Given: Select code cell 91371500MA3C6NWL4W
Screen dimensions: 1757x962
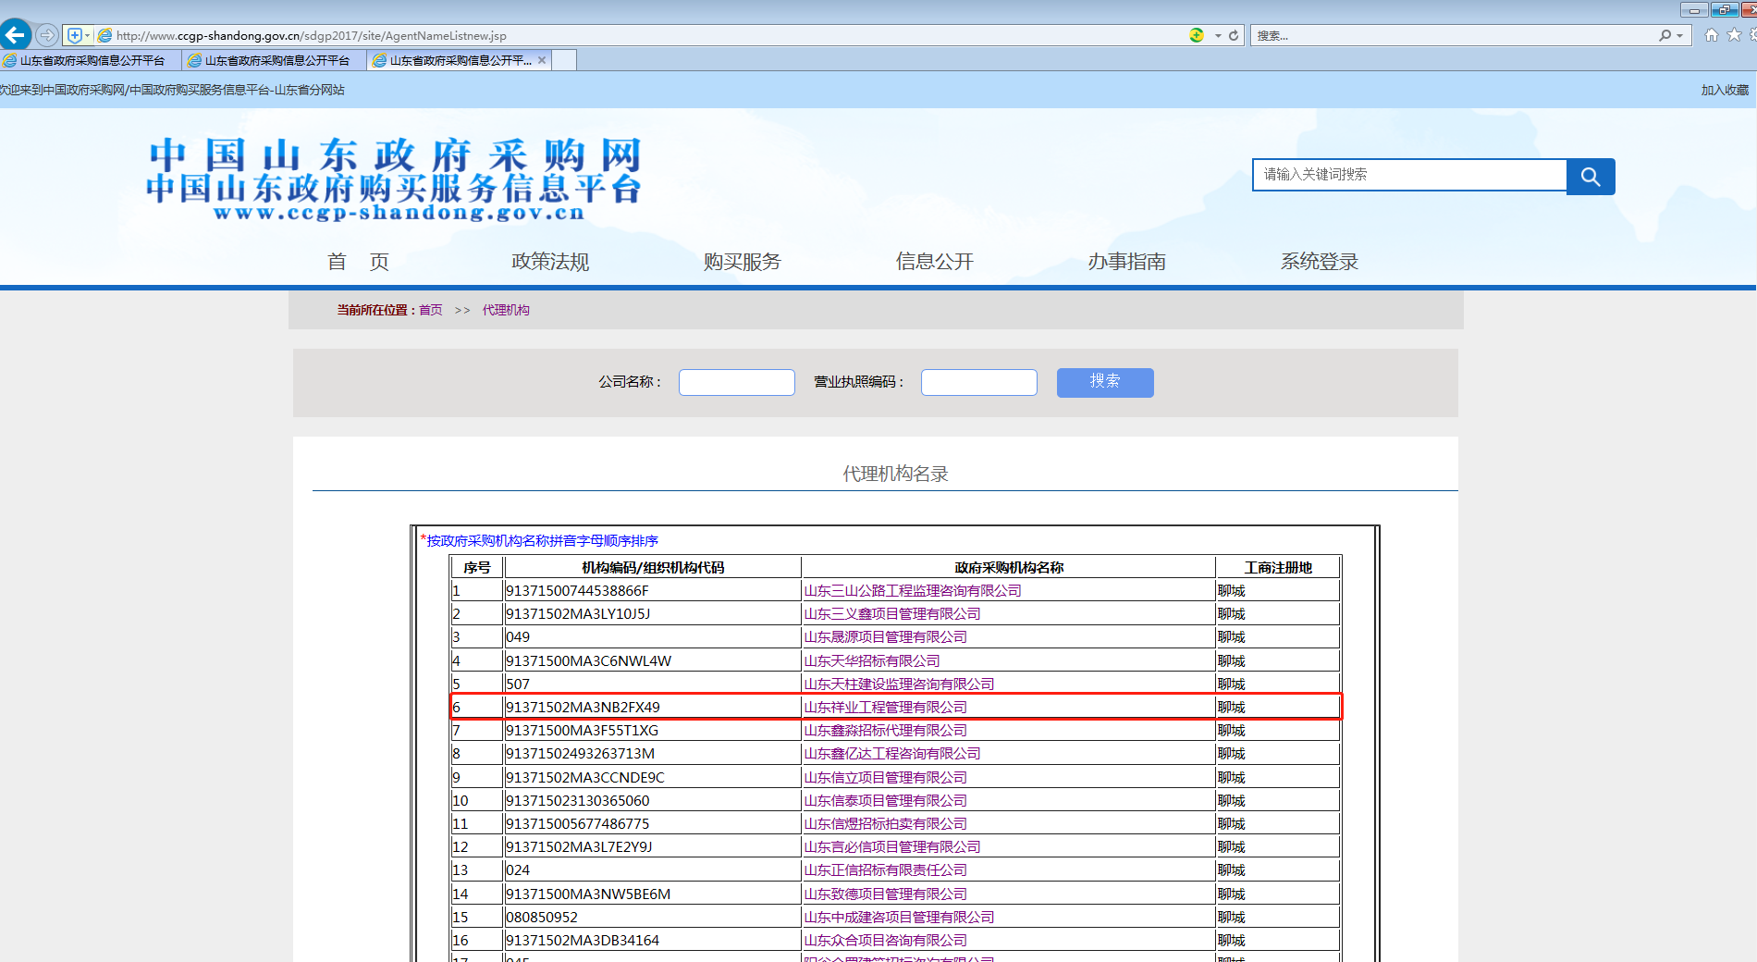Looking at the screenshot, I should (x=653, y=661).
